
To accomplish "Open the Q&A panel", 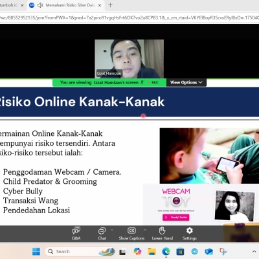I will click(76, 234).
